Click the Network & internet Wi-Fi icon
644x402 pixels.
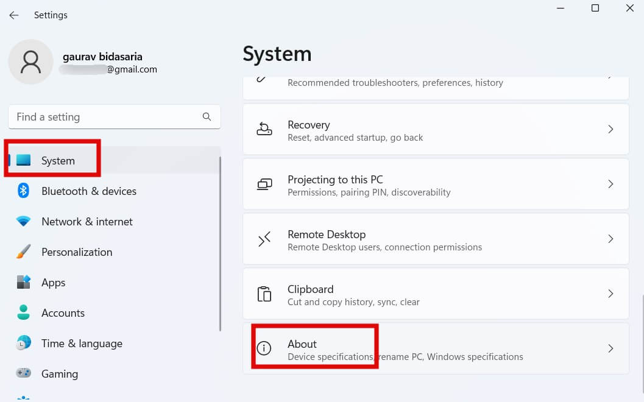click(24, 222)
